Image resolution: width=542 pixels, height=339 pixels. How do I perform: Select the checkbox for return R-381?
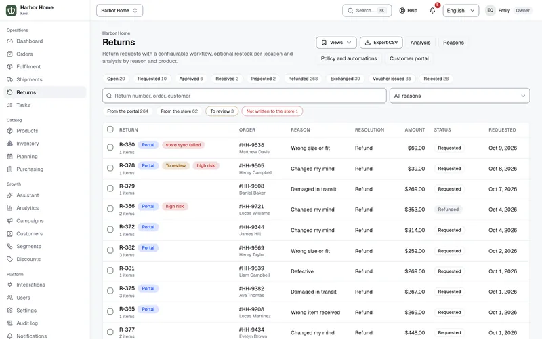pos(110,271)
